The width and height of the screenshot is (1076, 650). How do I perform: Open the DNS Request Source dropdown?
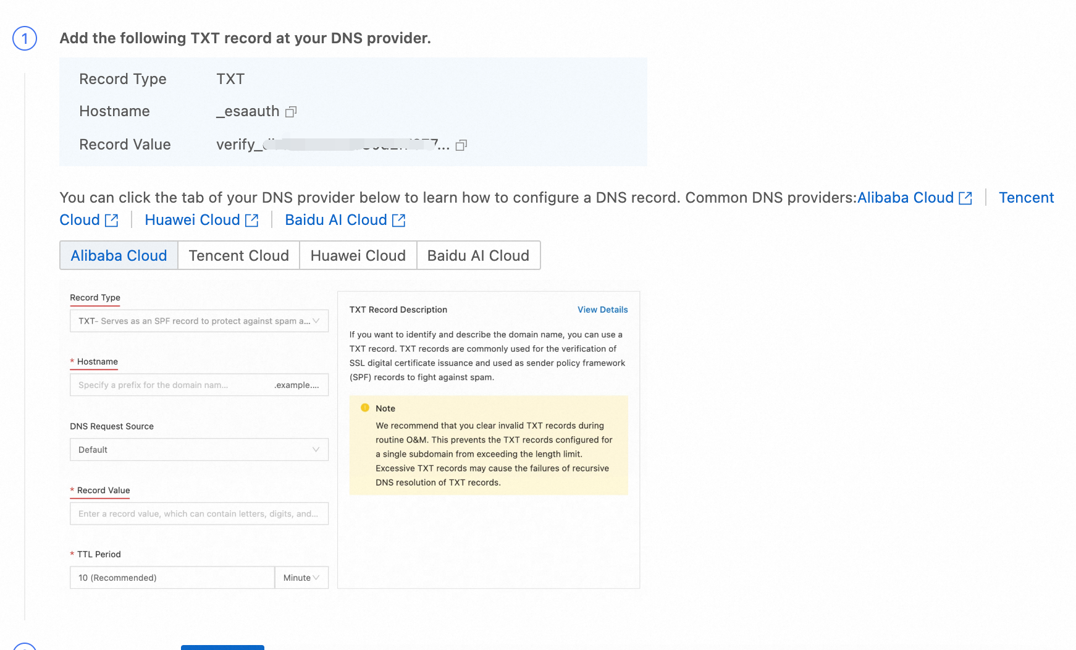coord(199,450)
